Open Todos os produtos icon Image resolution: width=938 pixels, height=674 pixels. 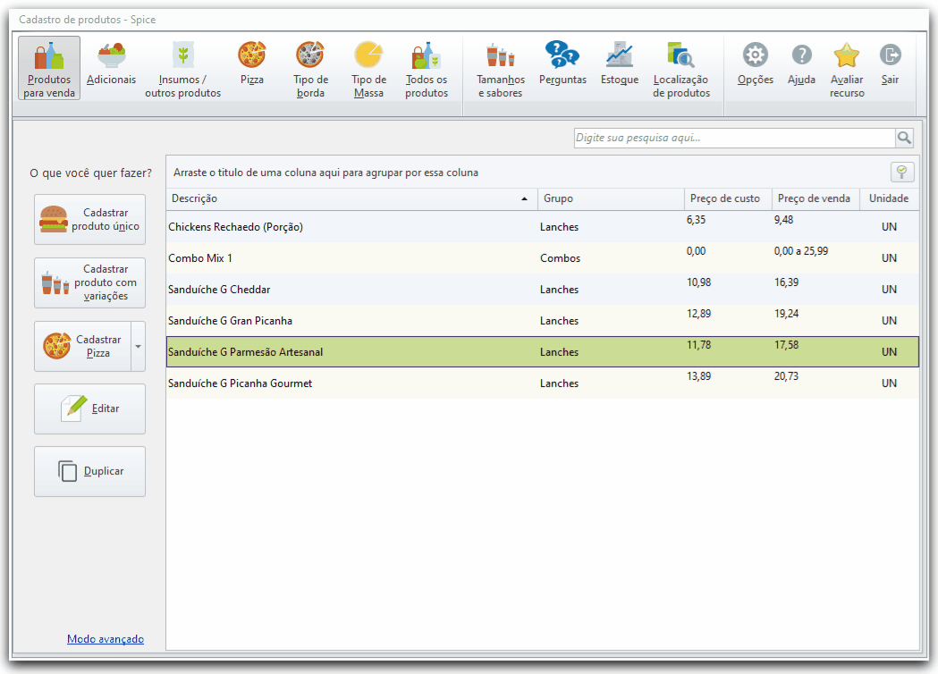tap(426, 55)
